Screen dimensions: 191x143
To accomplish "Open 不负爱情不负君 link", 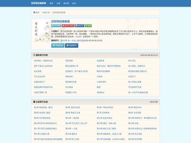I will [x=134, y=87].
